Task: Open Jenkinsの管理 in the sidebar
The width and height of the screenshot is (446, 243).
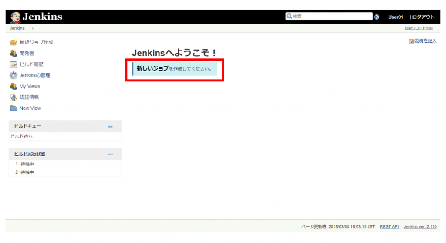Action: pos(35,75)
